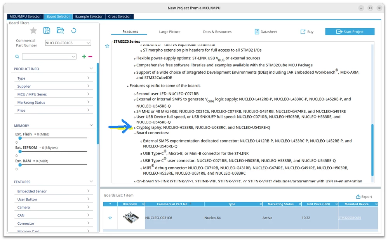This screenshot has width=388, height=241.
Task: Click Unit Price (US$) column header
Action: [318, 204]
